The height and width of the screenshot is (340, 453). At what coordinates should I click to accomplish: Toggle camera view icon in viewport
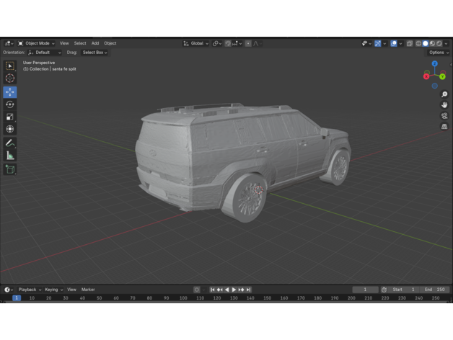pyautogui.click(x=444, y=116)
